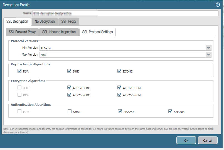Open the SSL Forward Proxy sub-tab
This screenshot has width=224, height=150.
point(22,32)
